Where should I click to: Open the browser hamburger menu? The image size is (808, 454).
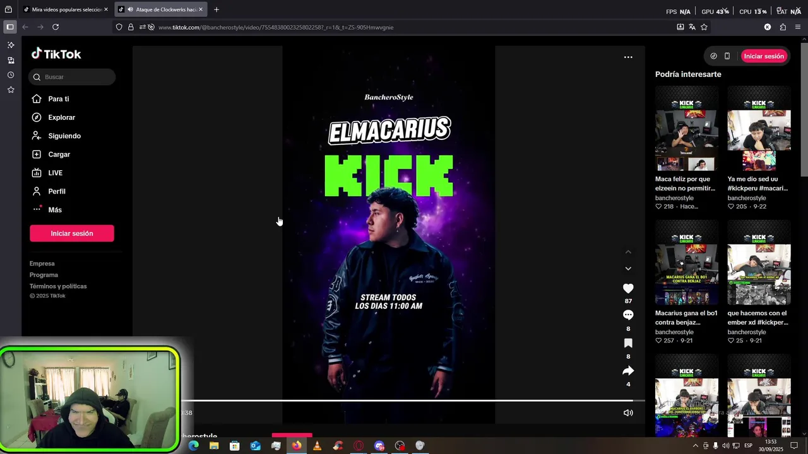(798, 27)
